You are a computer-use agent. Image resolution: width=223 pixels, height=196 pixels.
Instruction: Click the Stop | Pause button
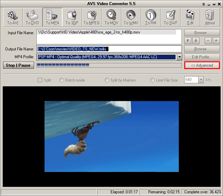tap(18, 65)
